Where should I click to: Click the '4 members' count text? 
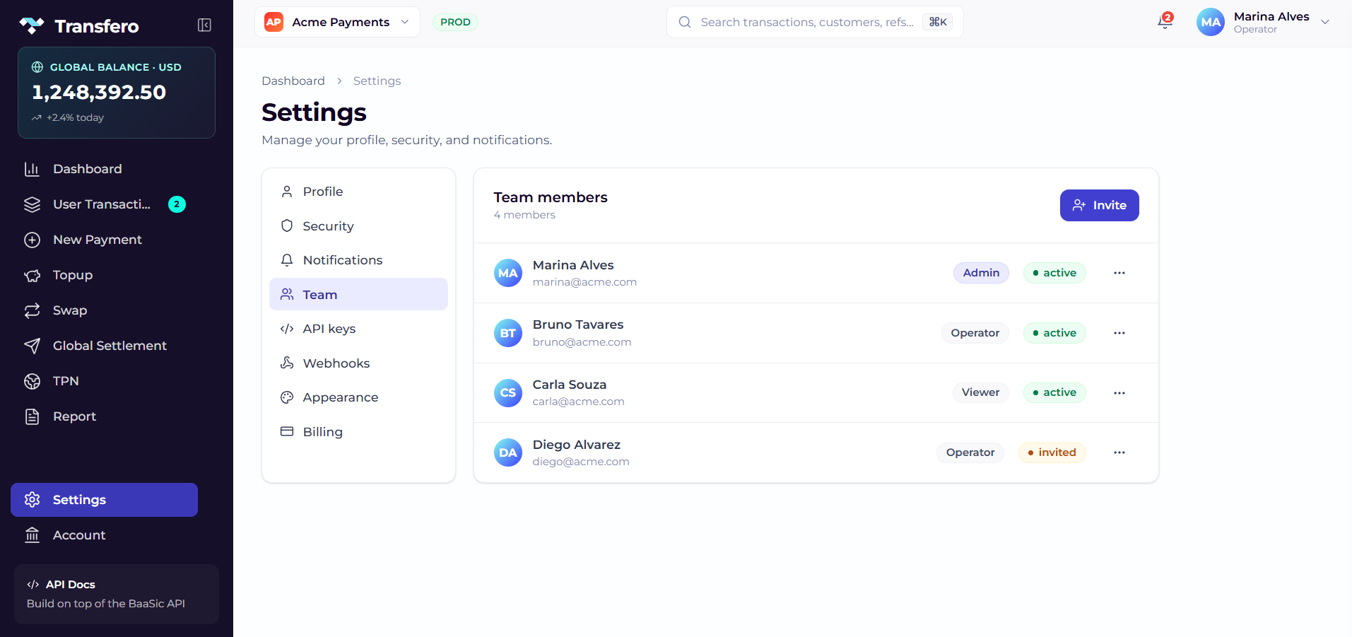[x=524, y=215]
